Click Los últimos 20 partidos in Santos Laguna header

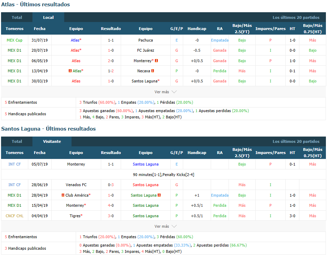pyautogui.click(x=296, y=141)
